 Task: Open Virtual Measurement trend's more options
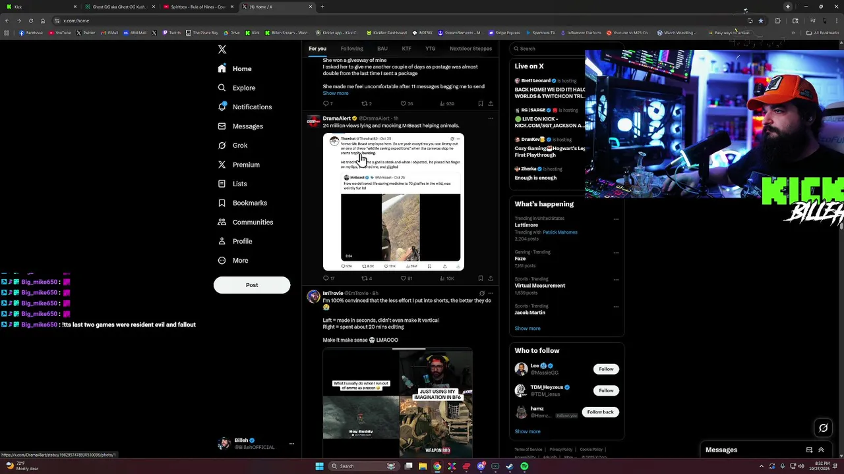616,280
